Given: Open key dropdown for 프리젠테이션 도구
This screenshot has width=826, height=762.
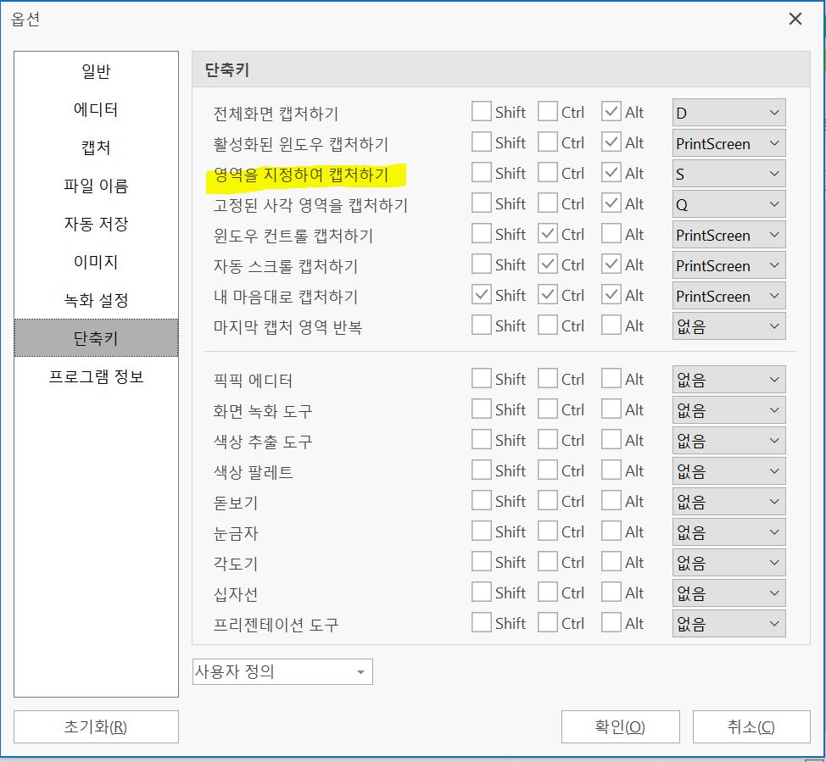Looking at the screenshot, I should point(729,624).
